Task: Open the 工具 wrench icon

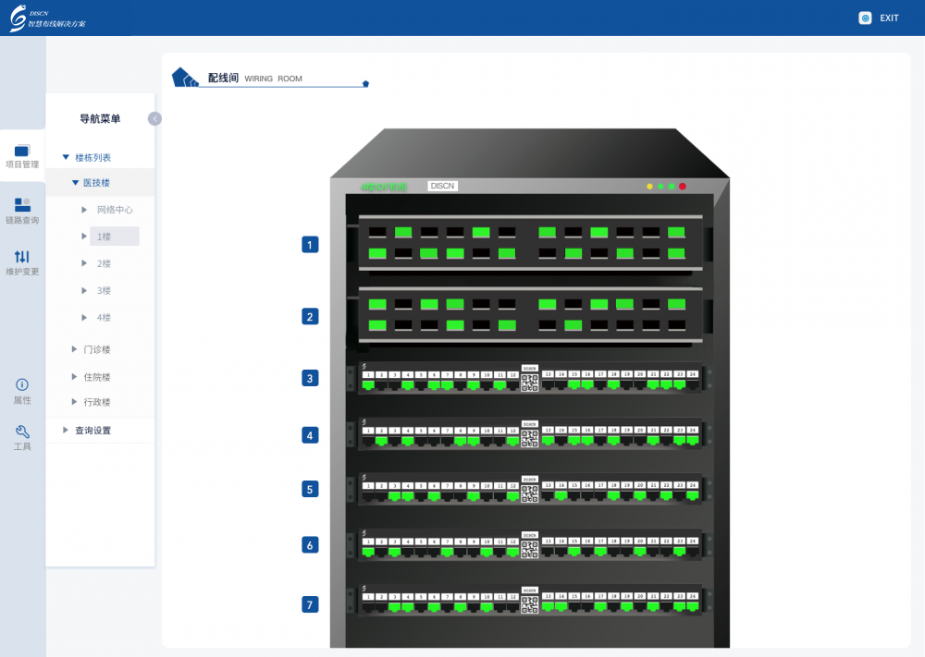Action: (22, 432)
